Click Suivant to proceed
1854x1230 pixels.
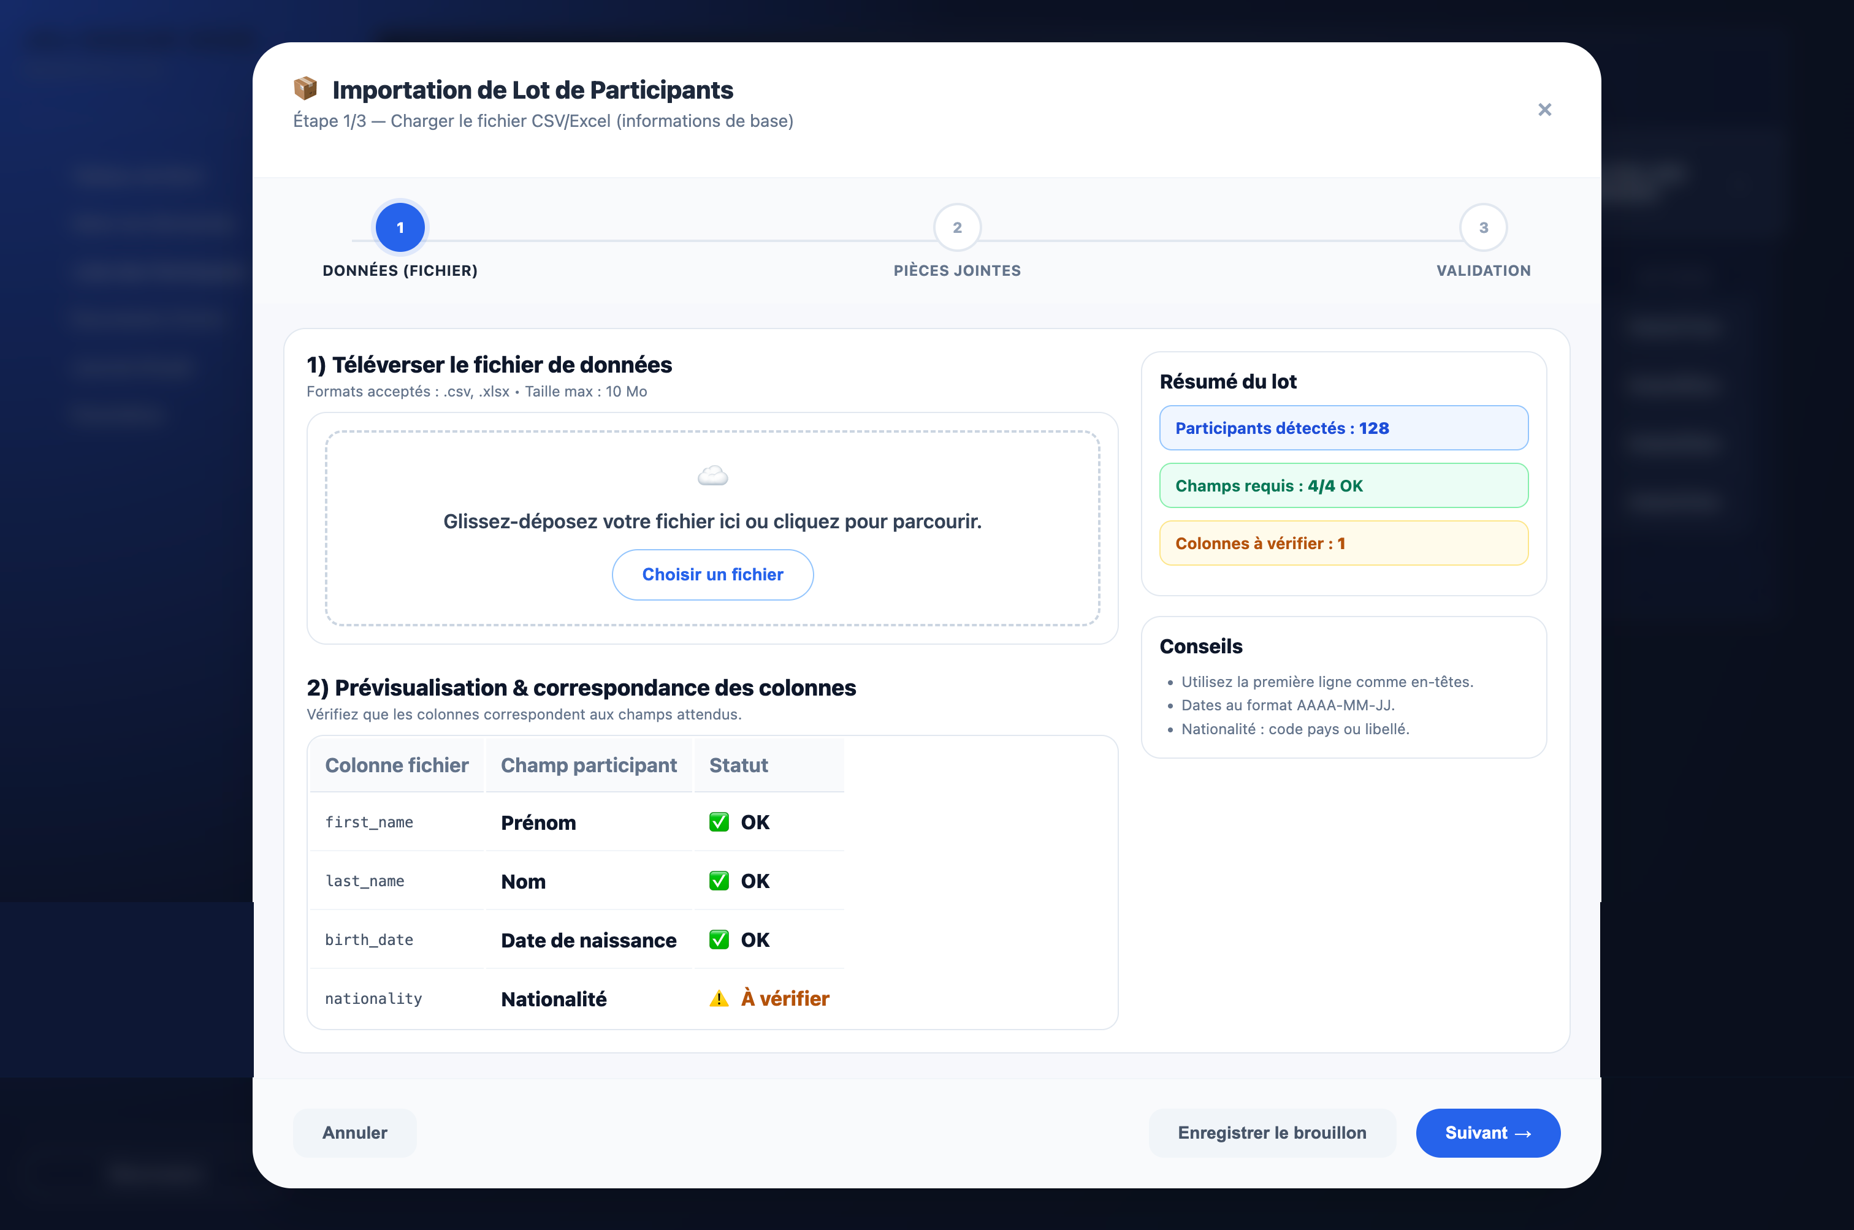[1487, 1133]
